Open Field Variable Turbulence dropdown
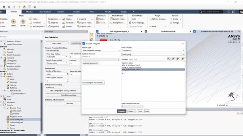243x136 pixels. click(153, 50)
